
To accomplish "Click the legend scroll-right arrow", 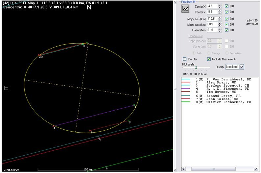I will point(256,169).
